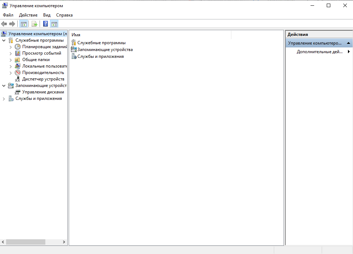The width and height of the screenshot is (353, 254).
Task: Collapse the Служебные программы tree node
Action: [x=4, y=41]
